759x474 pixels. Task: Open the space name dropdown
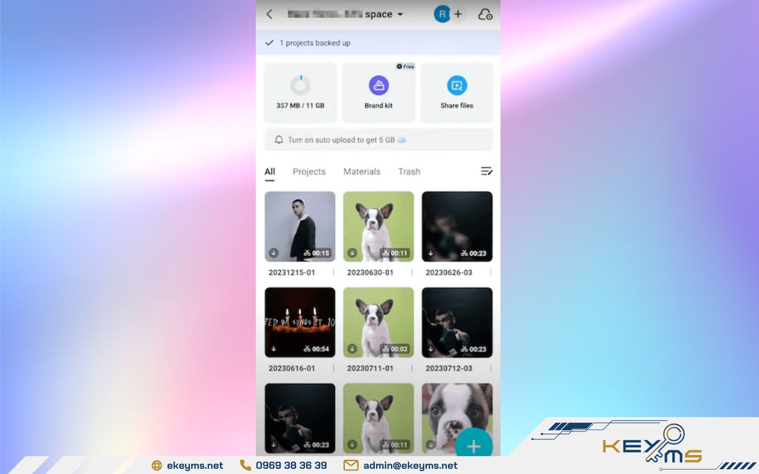click(400, 14)
